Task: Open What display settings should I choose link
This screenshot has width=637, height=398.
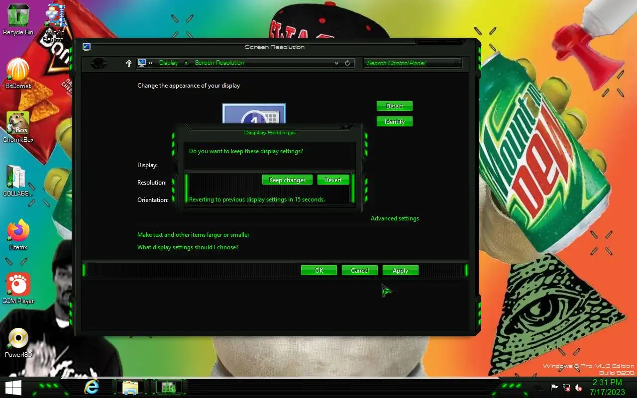Action: coord(188,247)
